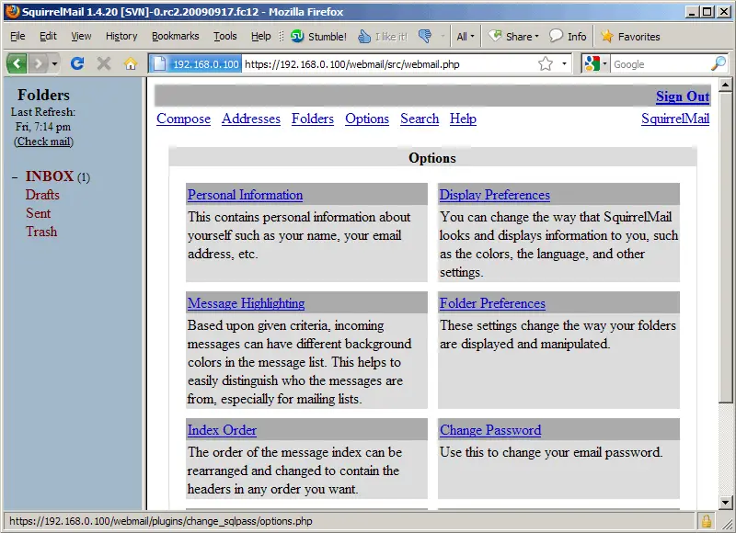The image size is (736, 533).
Task: Open Folder Preferences options
Action: pos(492,303)
